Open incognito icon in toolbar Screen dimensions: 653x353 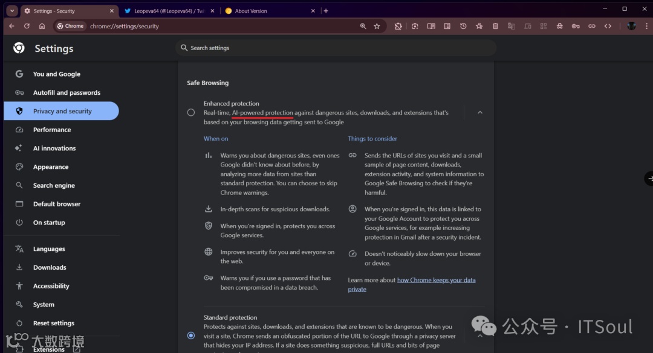tap(560, 26)
